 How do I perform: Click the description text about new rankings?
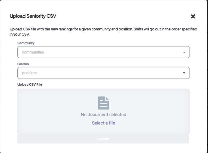[71, 29]
